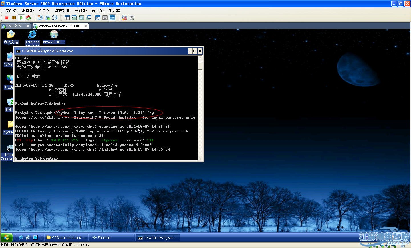Open the 文件 menu
Viewport: 411px width, 248px height.
(x=11, y=10)
